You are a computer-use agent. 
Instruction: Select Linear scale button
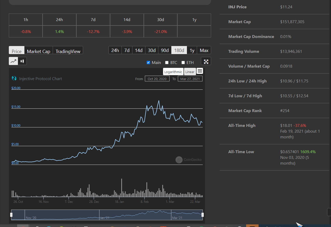coord(190,72)
